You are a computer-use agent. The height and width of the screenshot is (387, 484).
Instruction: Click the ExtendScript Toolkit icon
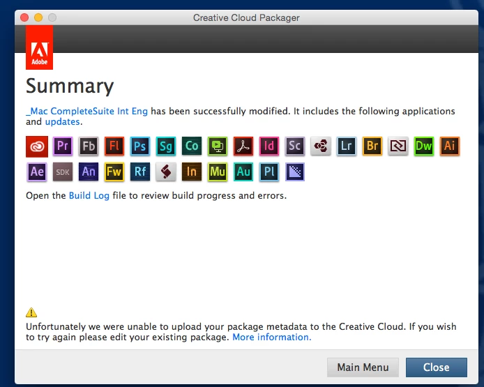[x=398, y=146]
